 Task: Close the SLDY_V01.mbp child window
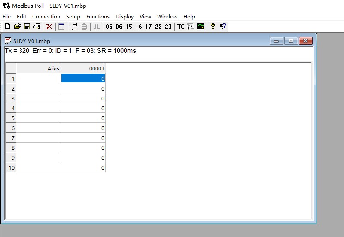click(x=306, y=41)
